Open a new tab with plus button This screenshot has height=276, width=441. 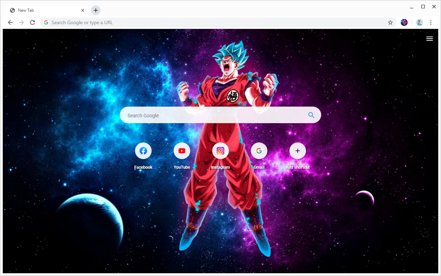(96, 10)
